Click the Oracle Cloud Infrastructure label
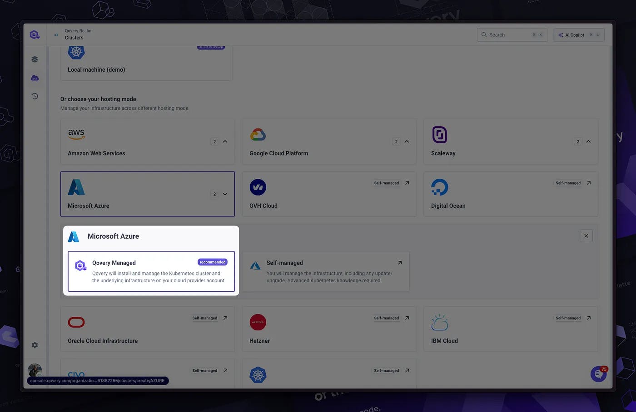 click(103, 341)
